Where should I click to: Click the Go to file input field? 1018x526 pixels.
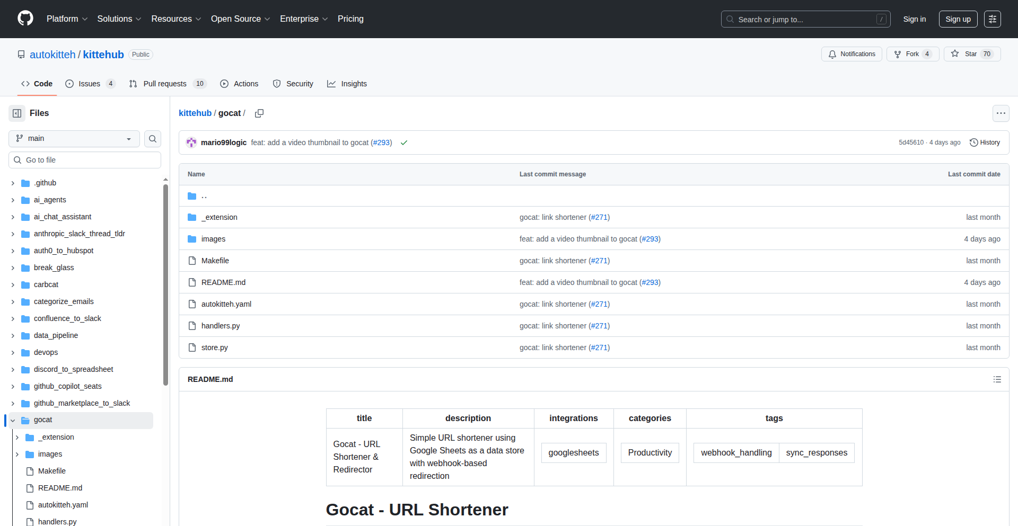pos(84,159)
